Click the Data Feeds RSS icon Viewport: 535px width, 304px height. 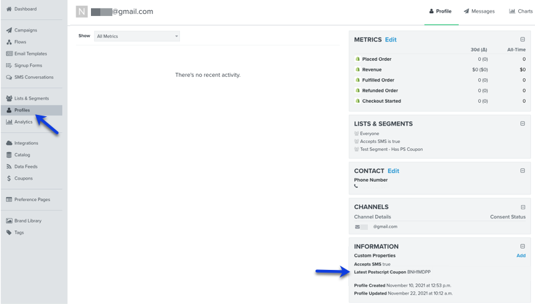point(9,166)
